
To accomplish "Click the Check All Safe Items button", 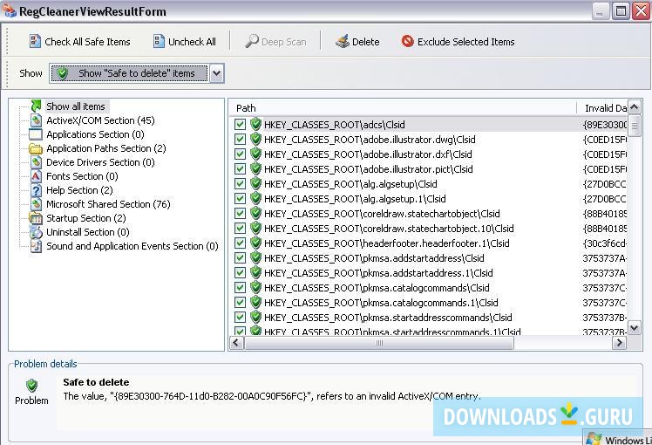I will 80,42.
